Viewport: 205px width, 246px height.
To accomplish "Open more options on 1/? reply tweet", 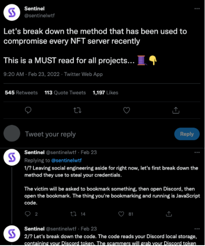I will coord(197,152).
